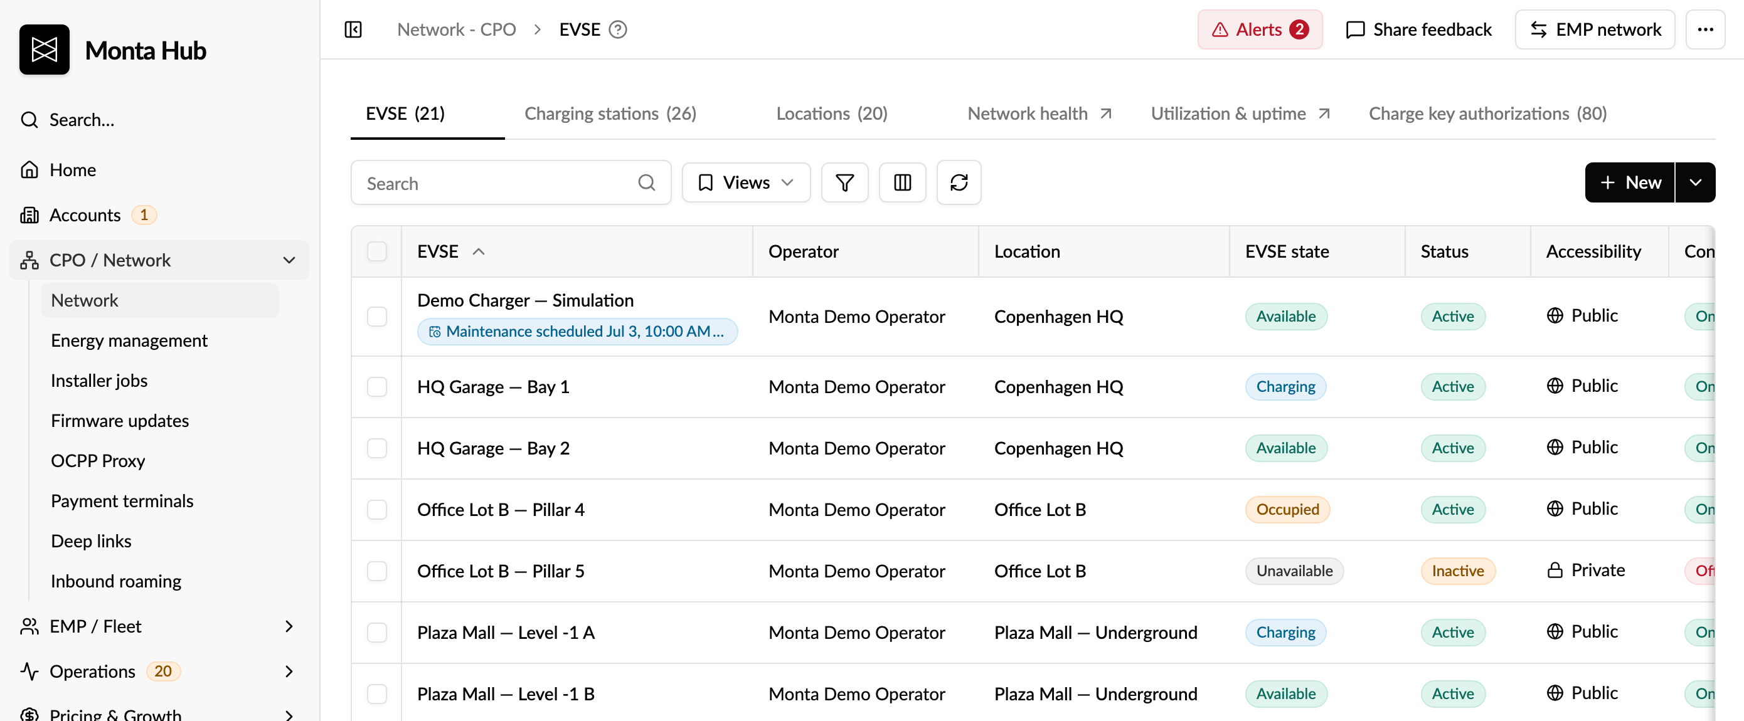Image resolution: width=1744 pixels, height=721 pixels.
Task: Open the Views dropdown
Action: click(745, 182)
